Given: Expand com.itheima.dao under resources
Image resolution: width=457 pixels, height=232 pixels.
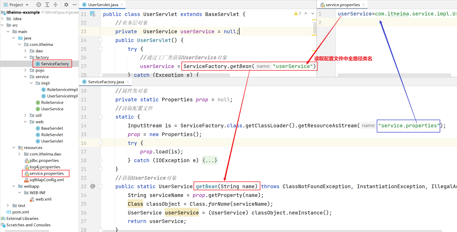Looking at the screenshot, I should pyautogui.click(x=20, y=154).
